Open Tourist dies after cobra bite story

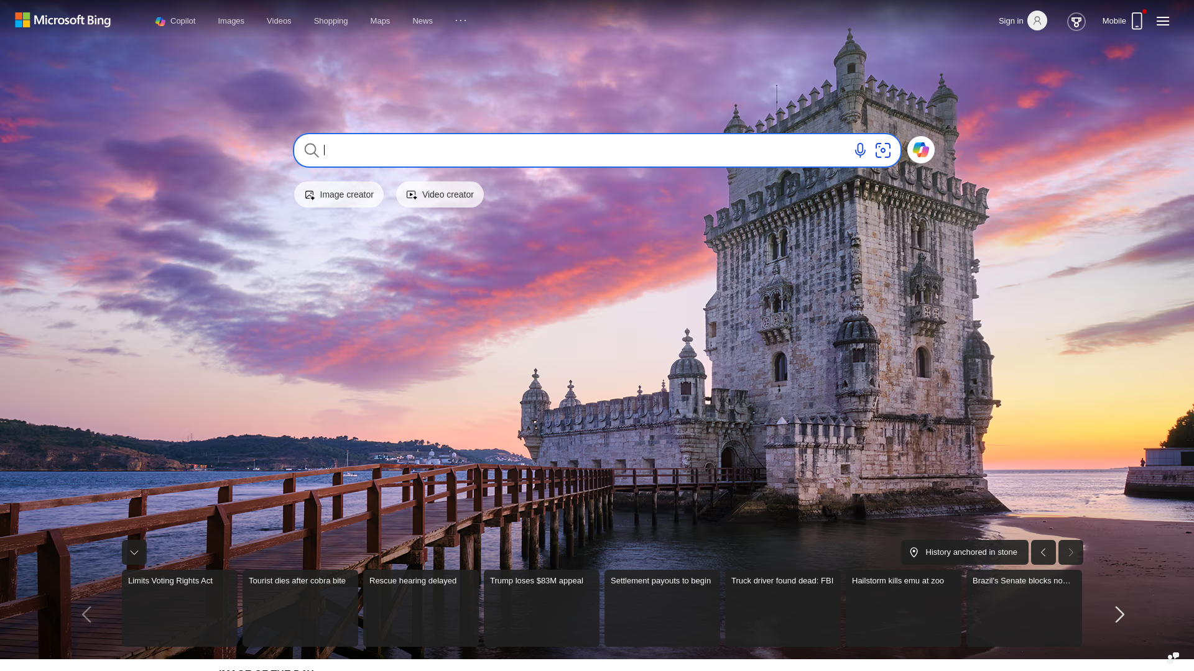point(300,608)
